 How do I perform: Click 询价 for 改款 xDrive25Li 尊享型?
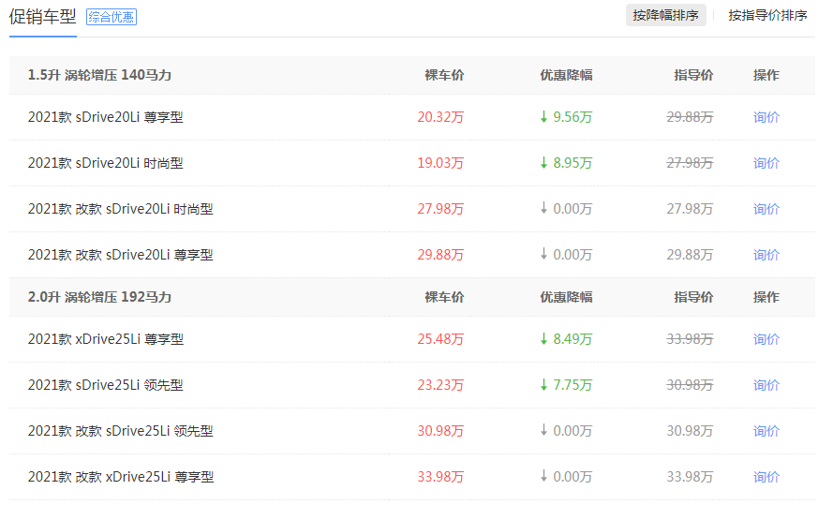point(766,477)
